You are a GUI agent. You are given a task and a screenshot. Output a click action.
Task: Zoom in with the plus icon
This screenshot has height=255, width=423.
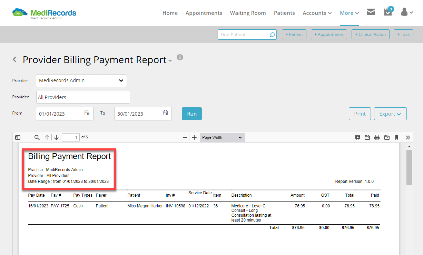(x=194, y=137)
